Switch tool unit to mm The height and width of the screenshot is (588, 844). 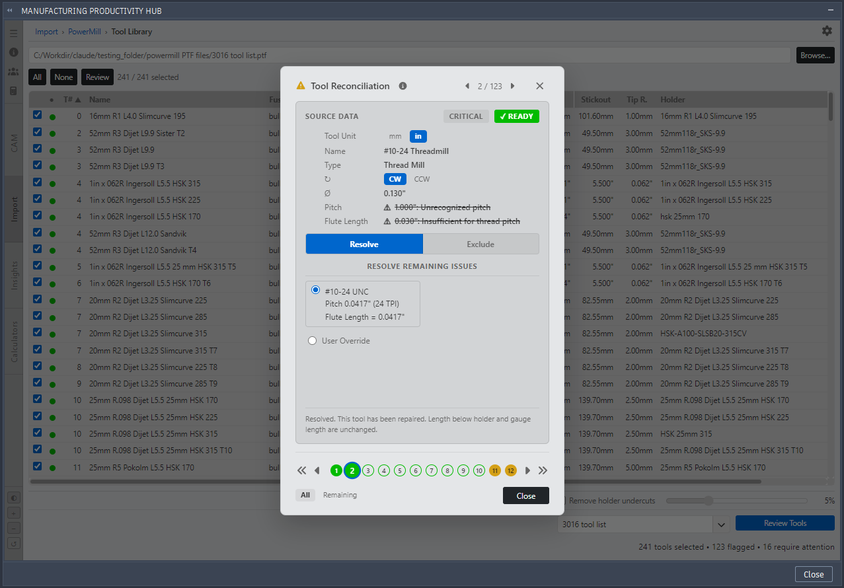(x=395, y=136)
